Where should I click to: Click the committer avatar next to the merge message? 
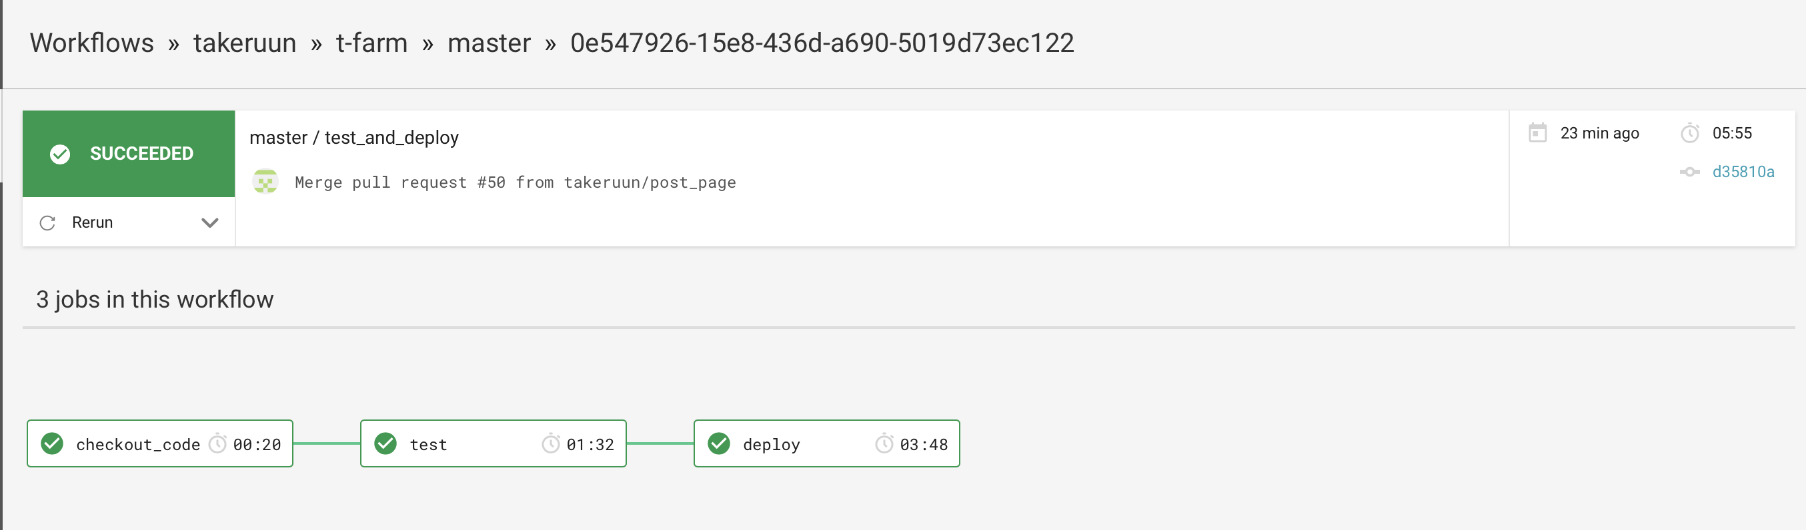click(x=265, y=182)
